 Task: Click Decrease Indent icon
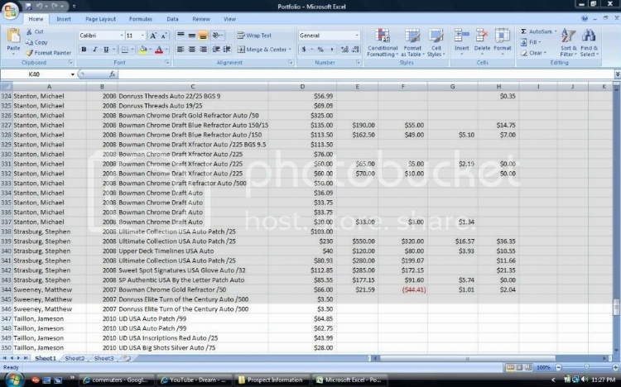(x=216, y=50)
